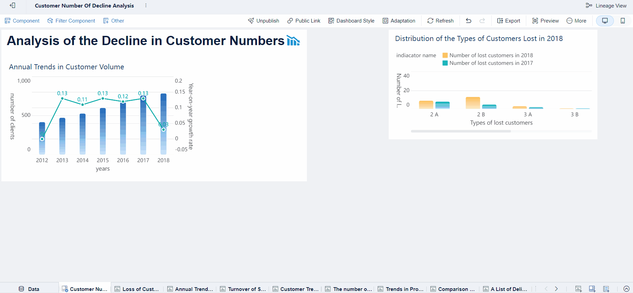Undo the last action
Screen dimensions: 633x293
469,21
